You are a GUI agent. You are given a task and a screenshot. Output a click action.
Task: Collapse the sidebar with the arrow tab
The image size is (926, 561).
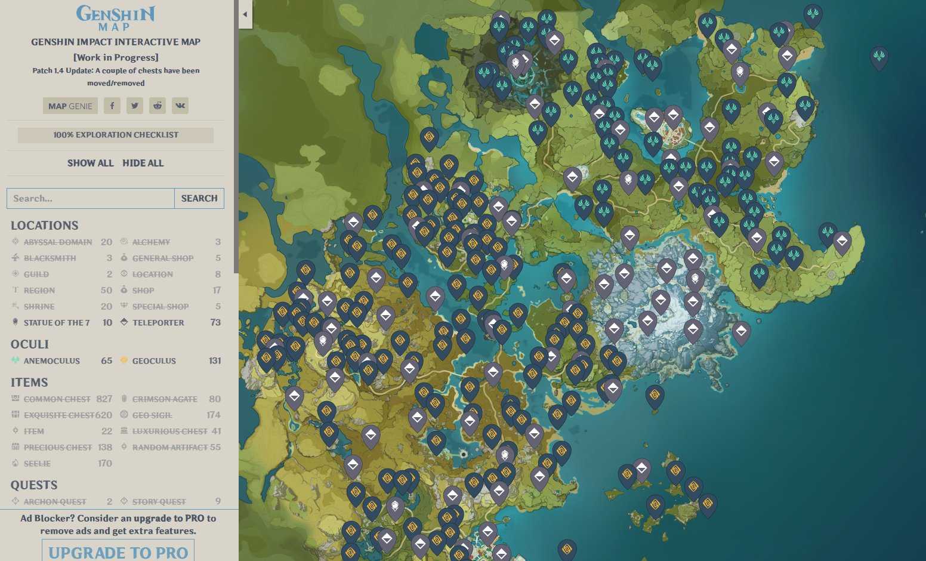pos(245,14)
